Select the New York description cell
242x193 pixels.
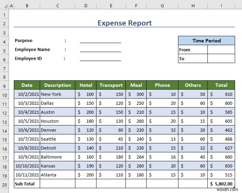58,94
